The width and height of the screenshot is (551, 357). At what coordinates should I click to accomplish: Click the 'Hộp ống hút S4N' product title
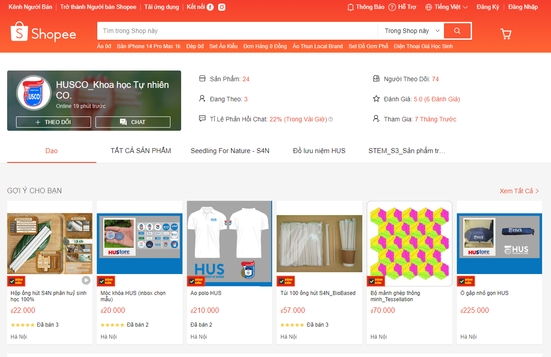point(49,296)
